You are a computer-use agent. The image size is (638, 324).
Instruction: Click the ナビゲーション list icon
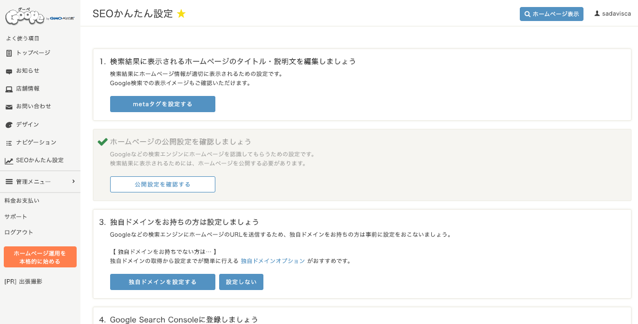coord(9,143)
